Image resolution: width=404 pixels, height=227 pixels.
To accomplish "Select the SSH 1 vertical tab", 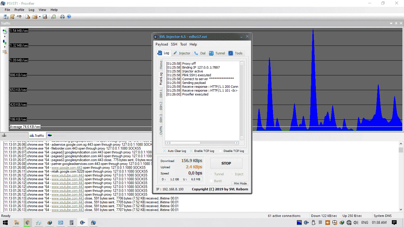I will coord(161,93).
